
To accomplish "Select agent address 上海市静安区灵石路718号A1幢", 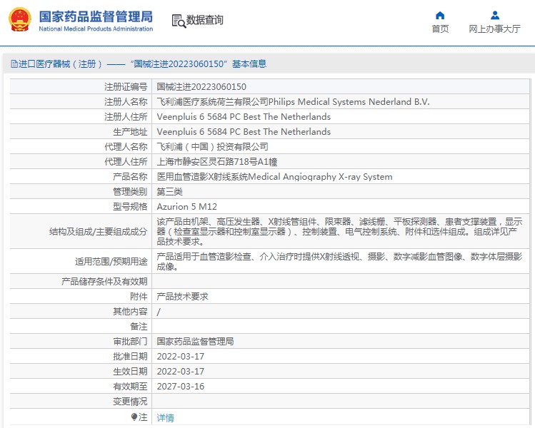I will (x=216, y=162).
